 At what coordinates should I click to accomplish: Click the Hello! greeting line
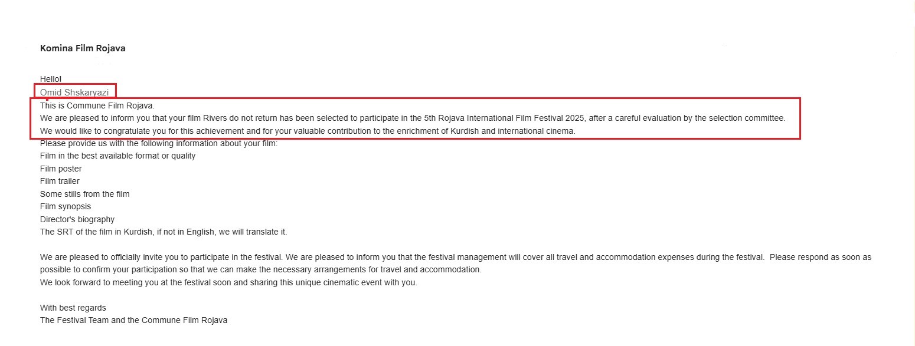pos(51,79)
